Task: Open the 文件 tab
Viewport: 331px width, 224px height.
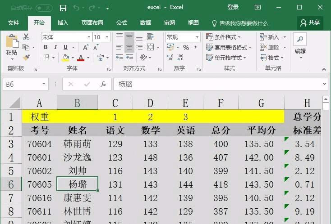Action: tap(14, 22)
